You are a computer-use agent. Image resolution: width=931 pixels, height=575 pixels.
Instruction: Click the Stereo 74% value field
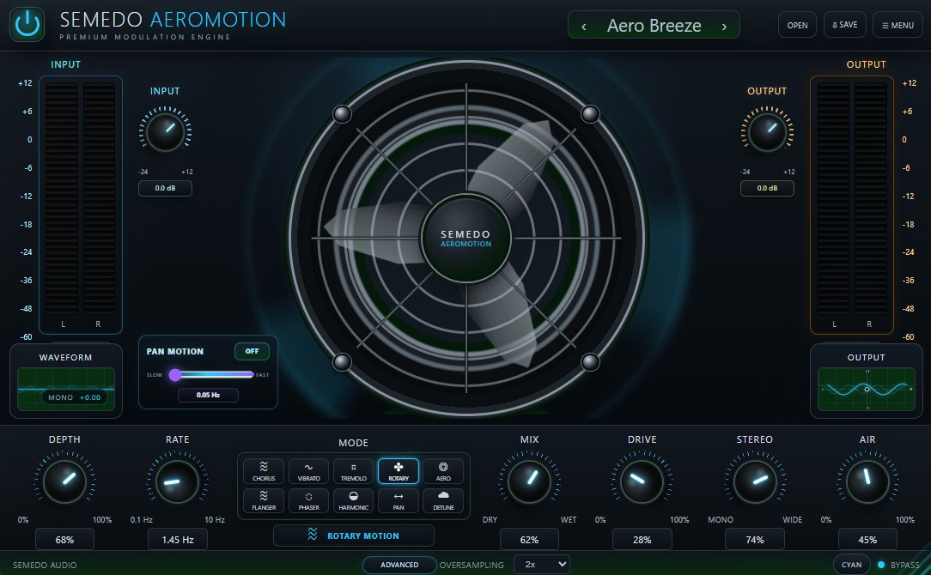(755, 540)
